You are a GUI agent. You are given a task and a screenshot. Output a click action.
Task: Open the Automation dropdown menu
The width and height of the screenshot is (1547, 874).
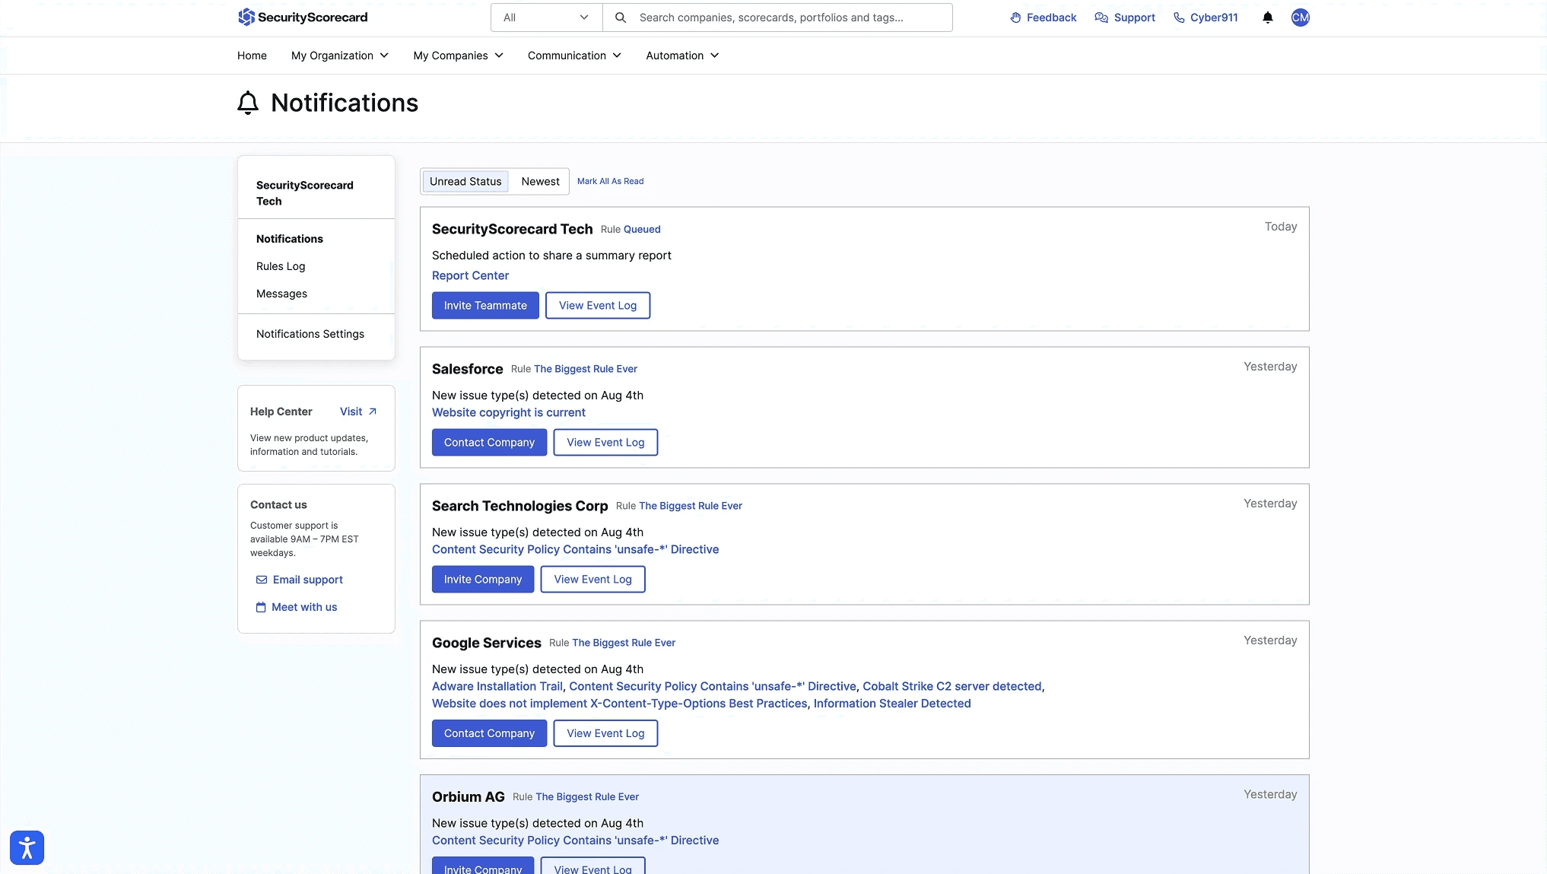pos(681,56)
